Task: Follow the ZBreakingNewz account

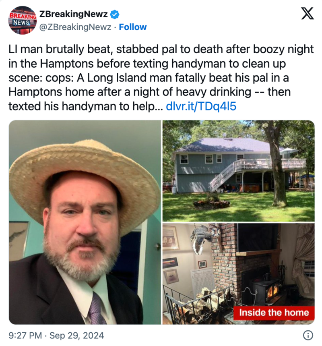Action: click(x=132, y=27)
